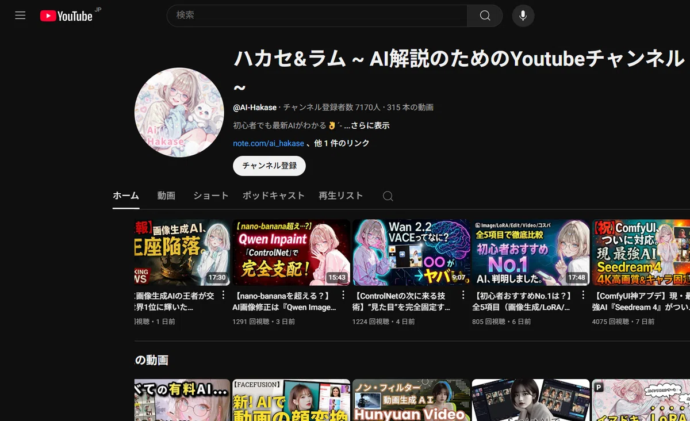Open the ポッドキャスト tab
Screen dimensions: 690x421
pos(274,196)
